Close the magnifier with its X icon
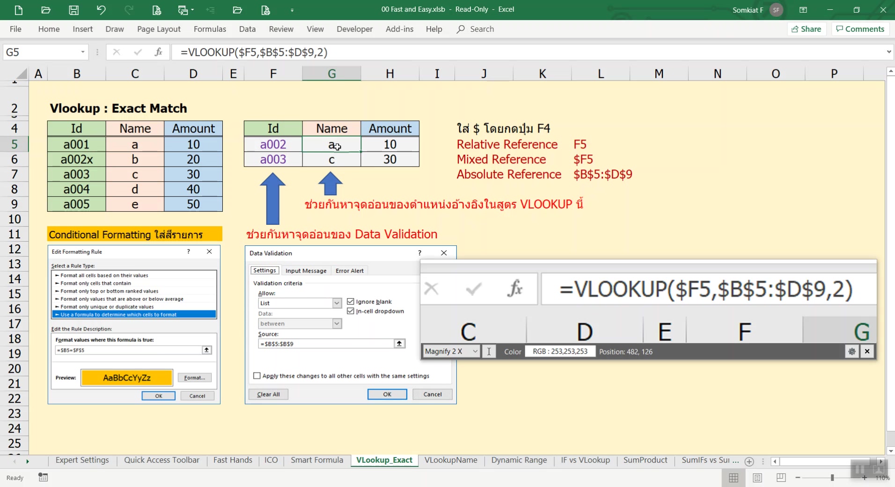The height and width of the screenshot is (487, 895). [x=867, y=352]
